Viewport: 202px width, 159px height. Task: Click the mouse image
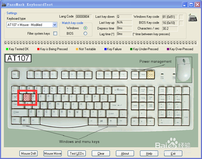point(184,70)
